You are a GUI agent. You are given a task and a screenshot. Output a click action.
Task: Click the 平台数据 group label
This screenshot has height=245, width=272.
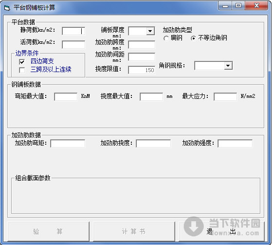(23, 22)
